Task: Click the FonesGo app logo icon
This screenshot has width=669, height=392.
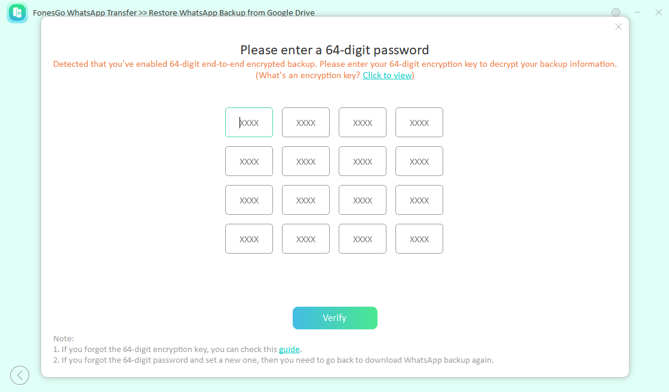Action: [x=17, y=13]
